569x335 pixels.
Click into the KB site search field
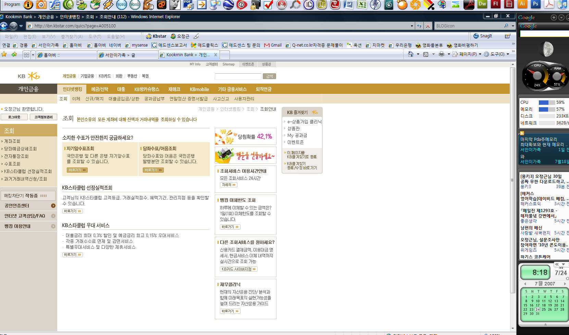pyautogui.click(x=238, y=76)
